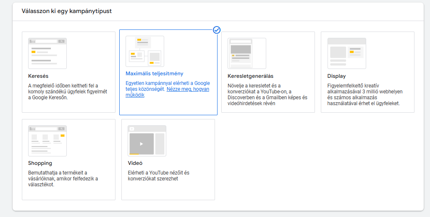Click the 'Válasszon ki egy kampánytípust' heading
Image resolution: width=430 pixels, height=217 pixels.
point(67,11)
